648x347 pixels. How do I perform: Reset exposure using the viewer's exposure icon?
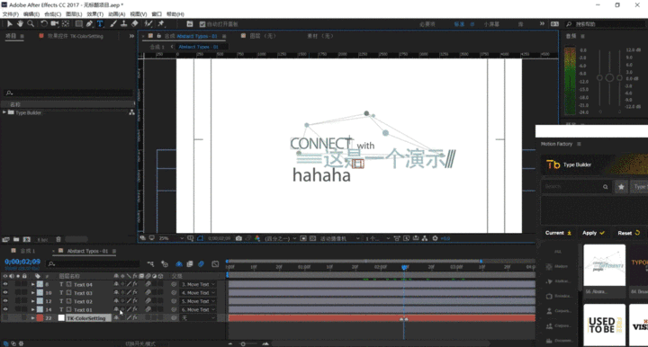pyautogui.click(x=435, y=238)
